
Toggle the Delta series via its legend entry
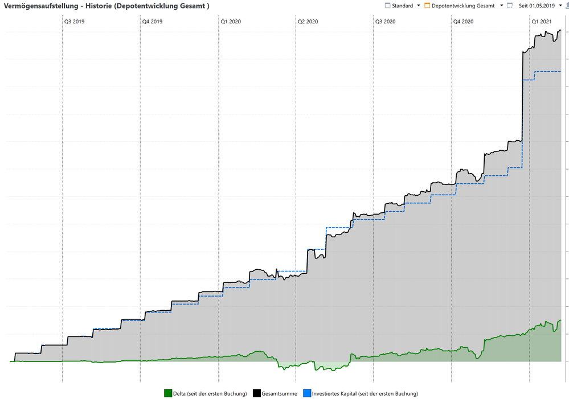pyautogui.click(x=210, y=393)
